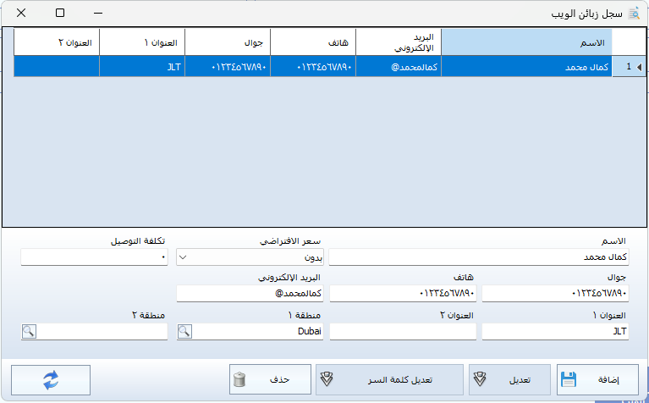Open the منطقة ١ search magnifier icon
This screenshot has height=403, width=649.
(184, 331)
